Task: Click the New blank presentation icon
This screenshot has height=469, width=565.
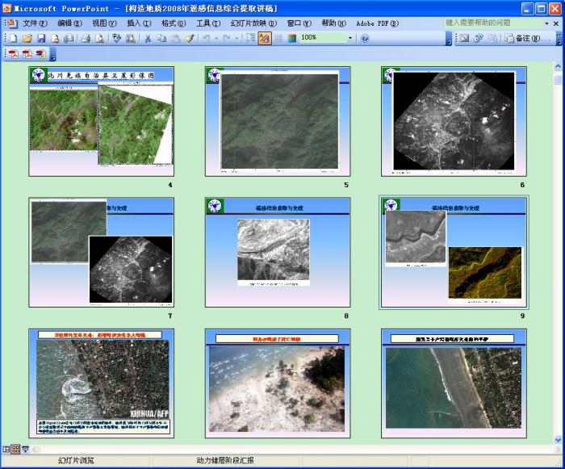Action: [14, 38]
